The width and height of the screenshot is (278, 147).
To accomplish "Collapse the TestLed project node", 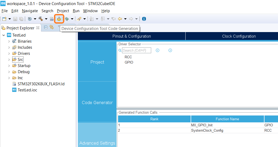I will tap(3, 35).
